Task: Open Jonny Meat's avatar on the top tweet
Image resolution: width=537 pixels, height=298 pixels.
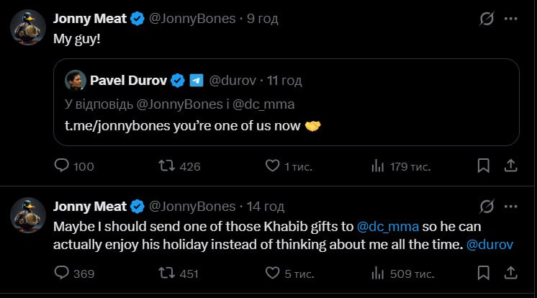Action: pos(28,28)
